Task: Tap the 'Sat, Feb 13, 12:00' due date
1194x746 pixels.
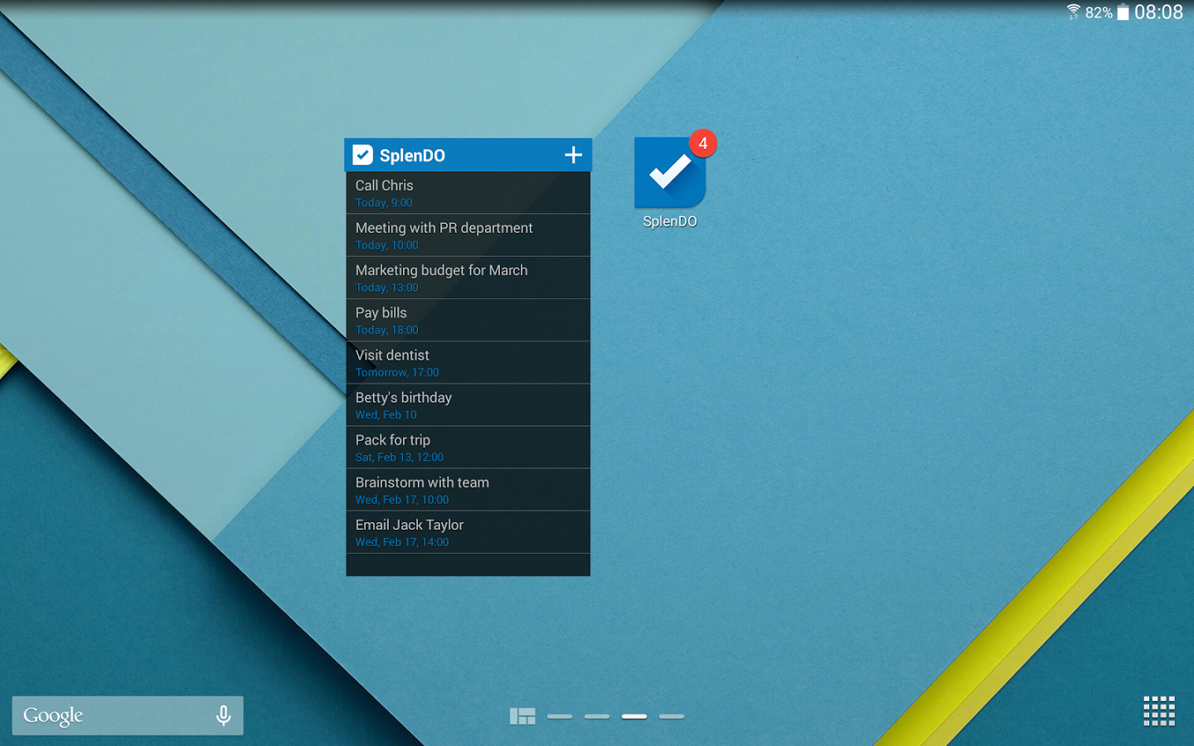Action: [x=400, y=458]
